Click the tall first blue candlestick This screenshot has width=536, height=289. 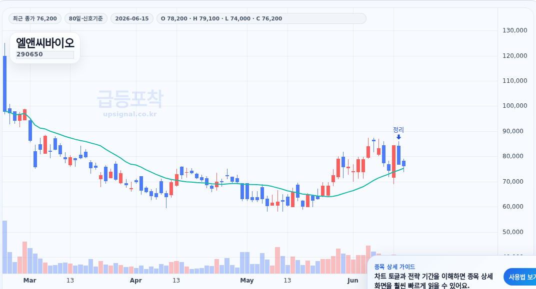5,83
